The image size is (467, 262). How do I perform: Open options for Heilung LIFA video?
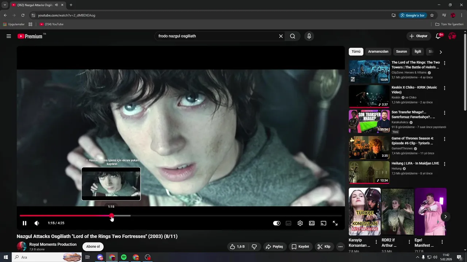click(x=444, y=164)
